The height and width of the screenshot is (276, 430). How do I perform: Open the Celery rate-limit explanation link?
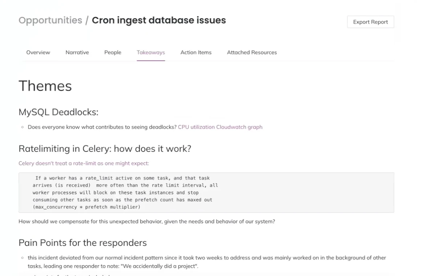click(x=84, y=163)
